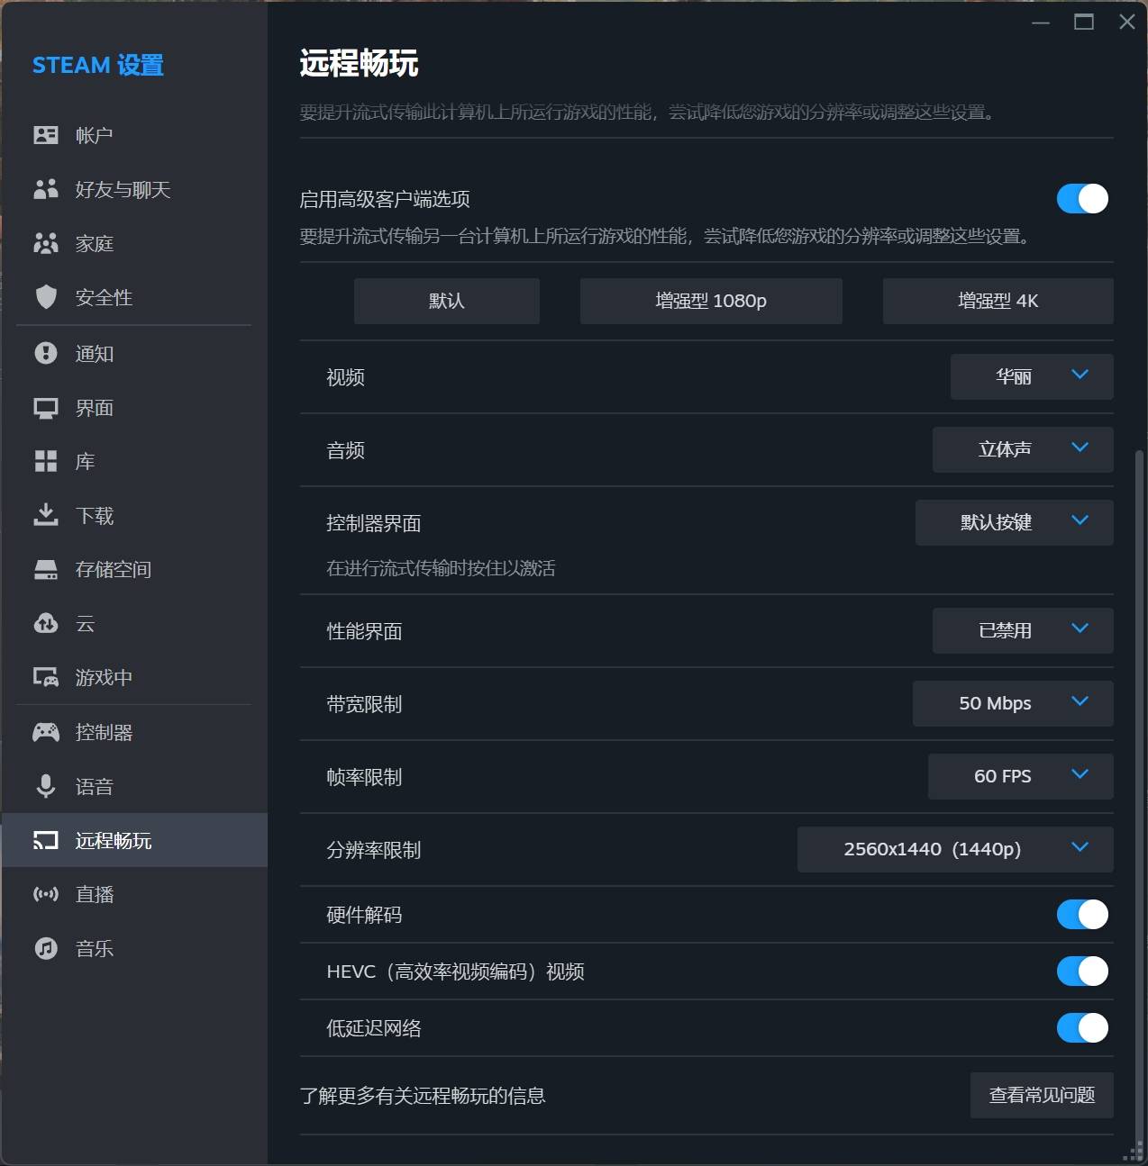Select the 存储空间 drive icon
Viewport: 1148px width, 1166px height.
(46, 569)
